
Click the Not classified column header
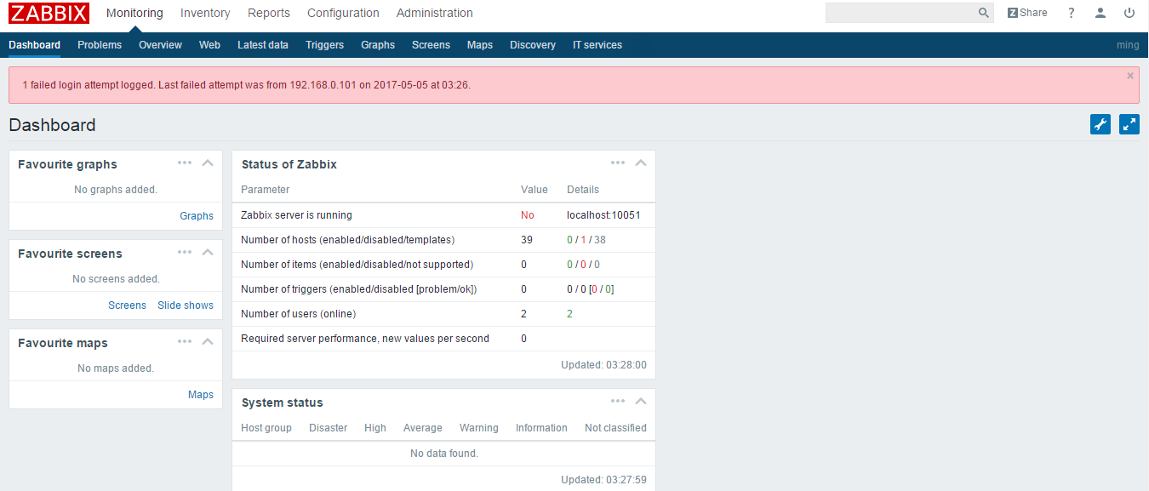click(x=615, y=428)
